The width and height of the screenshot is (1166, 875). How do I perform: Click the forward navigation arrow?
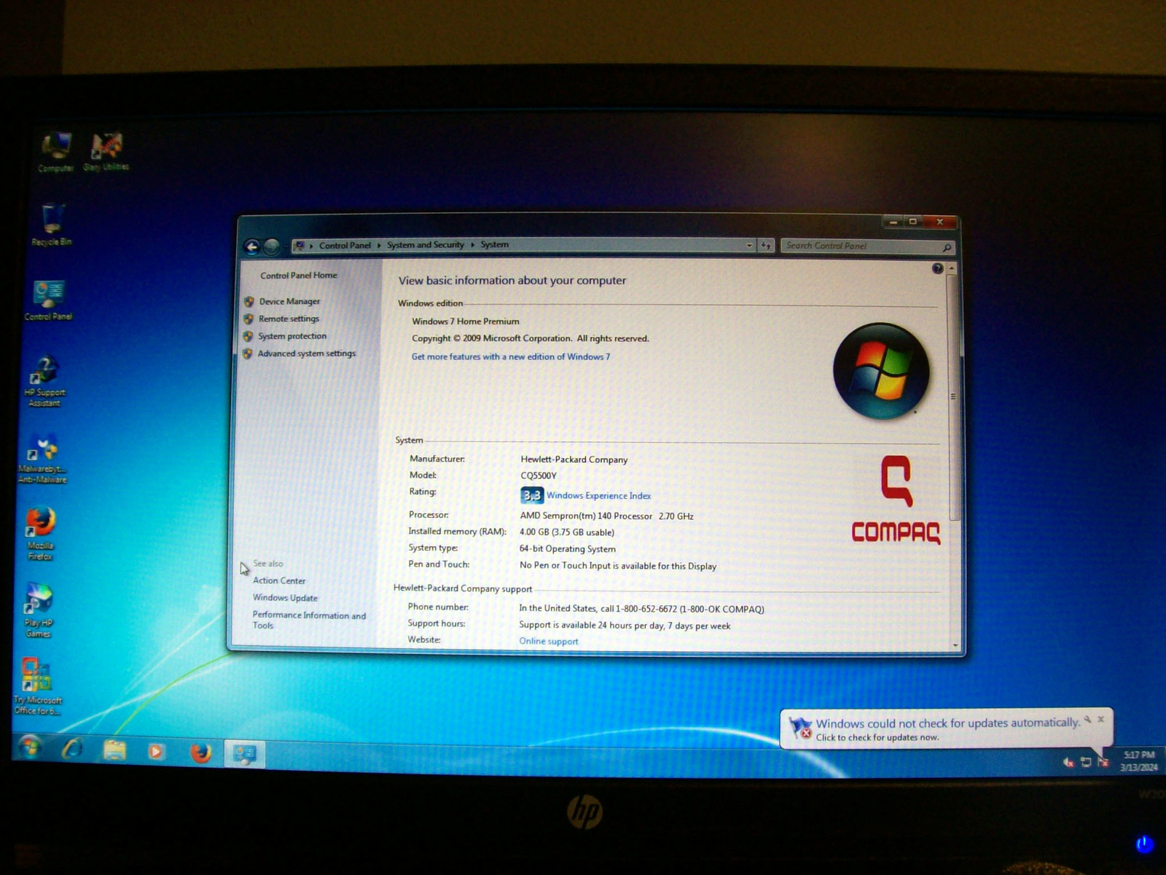tap(271, 247)
